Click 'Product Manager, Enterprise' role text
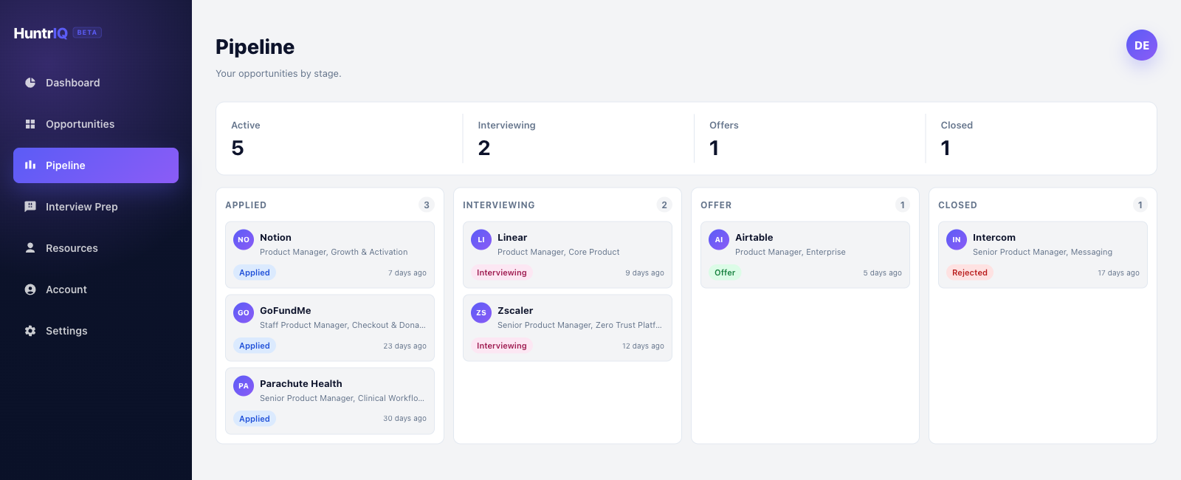 click(791, 253)
